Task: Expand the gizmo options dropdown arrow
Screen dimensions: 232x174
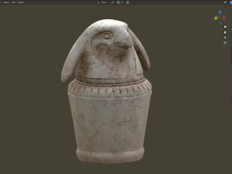Action: click(228, 2)
